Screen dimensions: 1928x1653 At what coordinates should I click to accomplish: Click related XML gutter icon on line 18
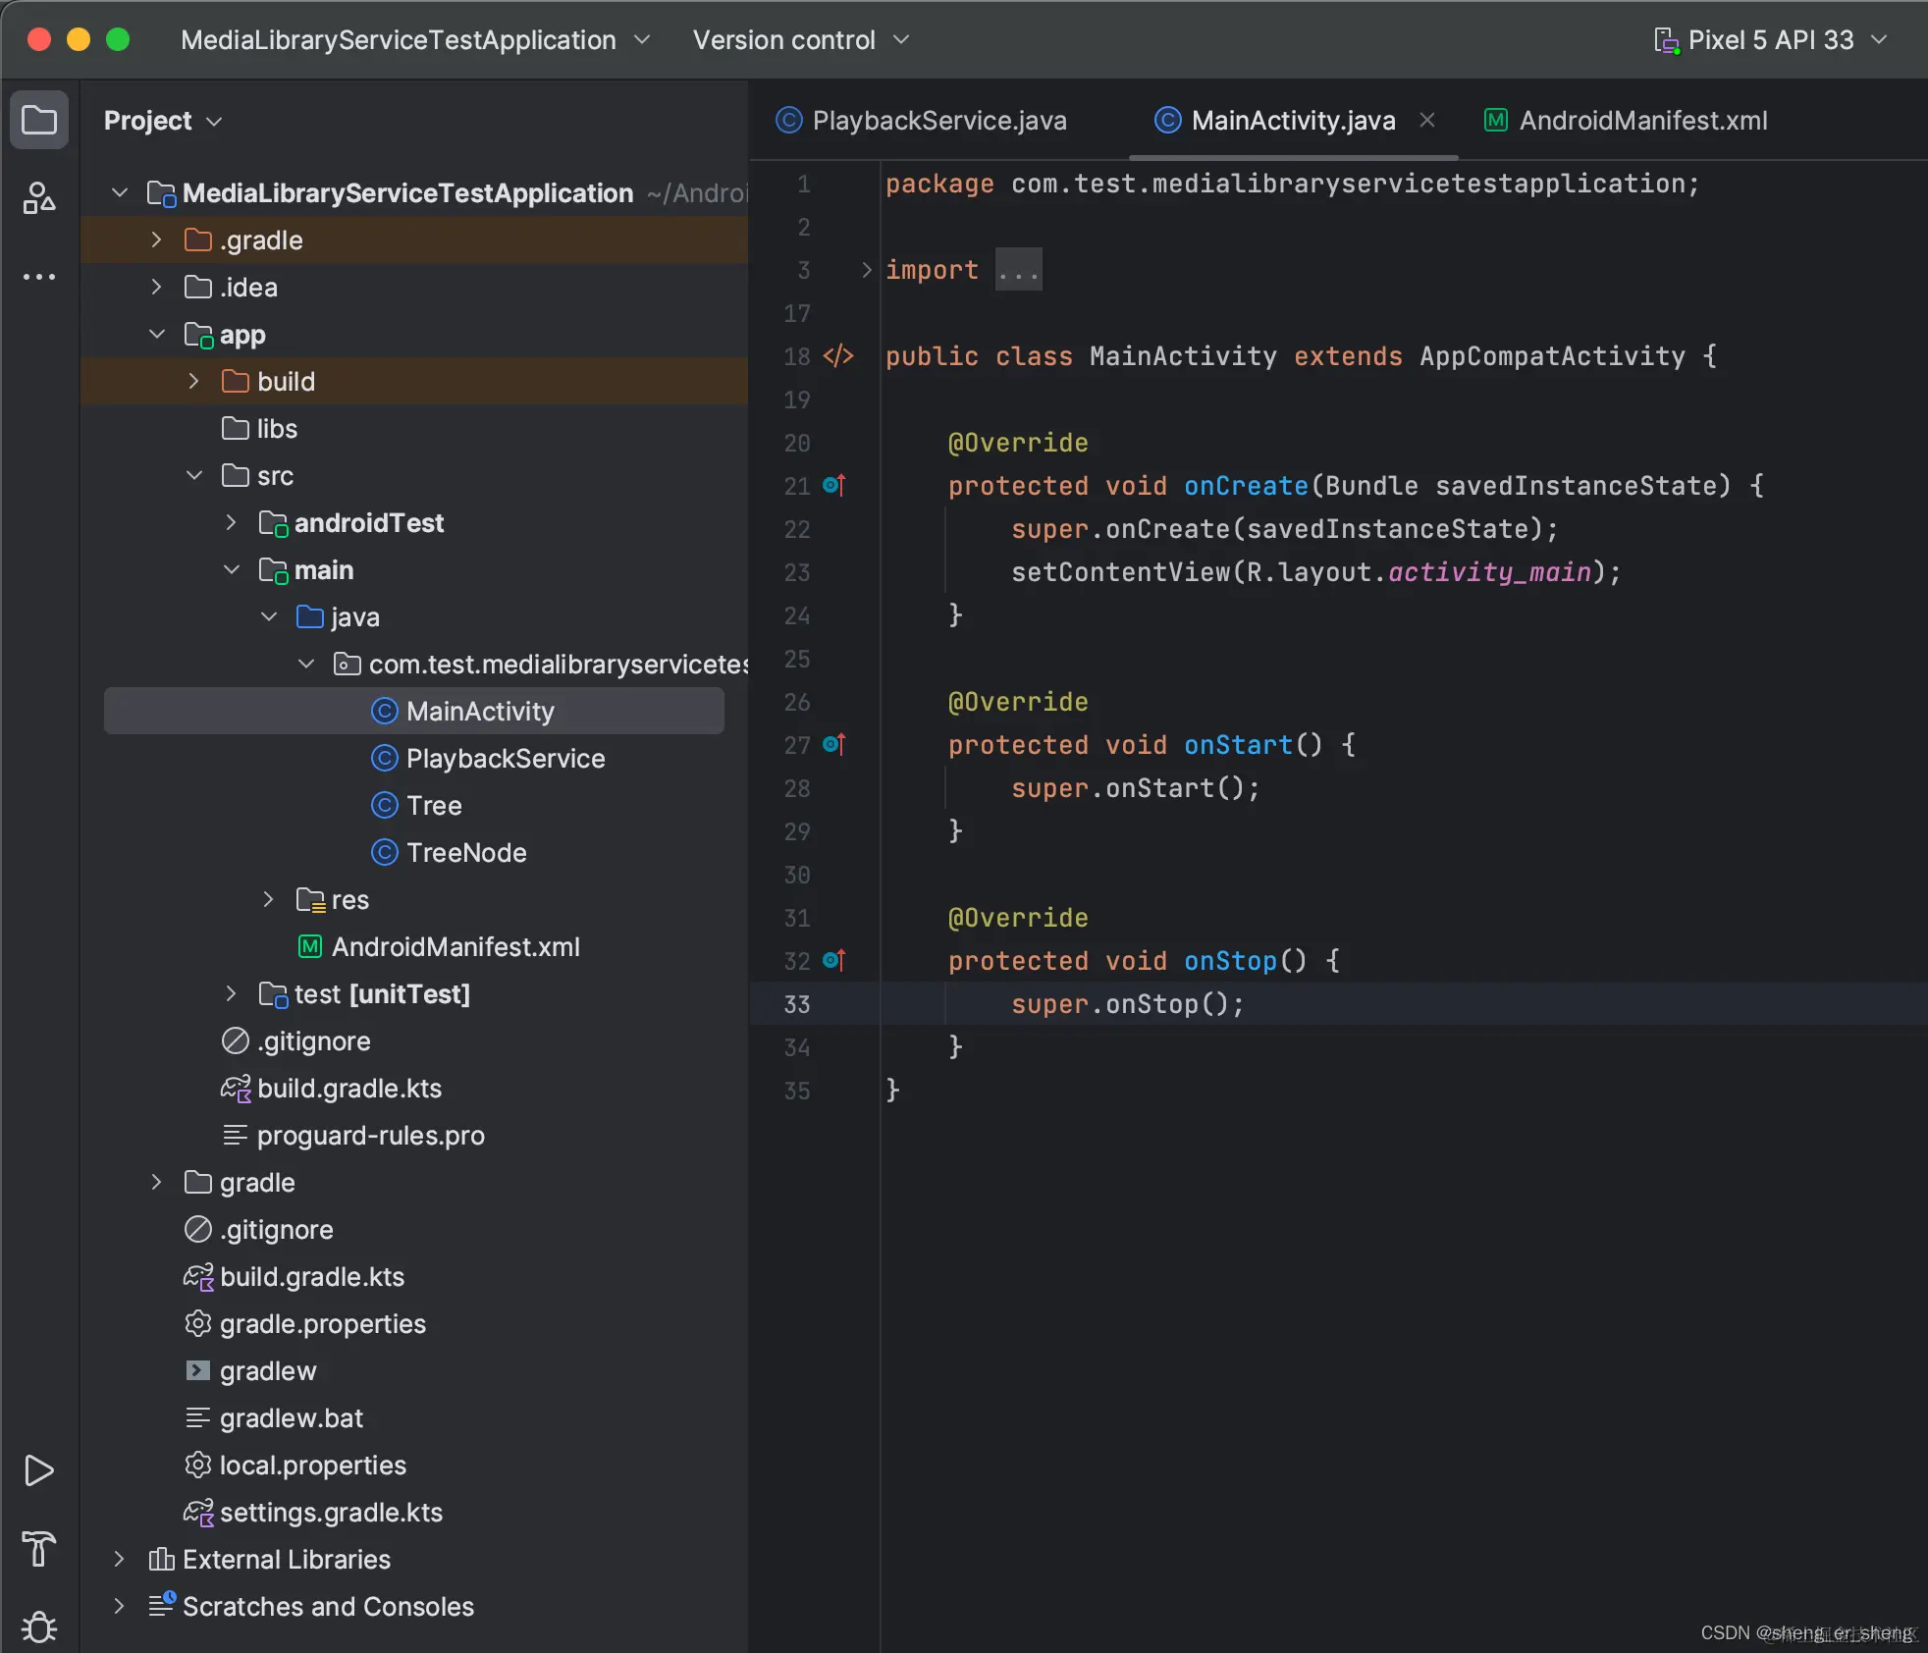(x=838, y=356)
